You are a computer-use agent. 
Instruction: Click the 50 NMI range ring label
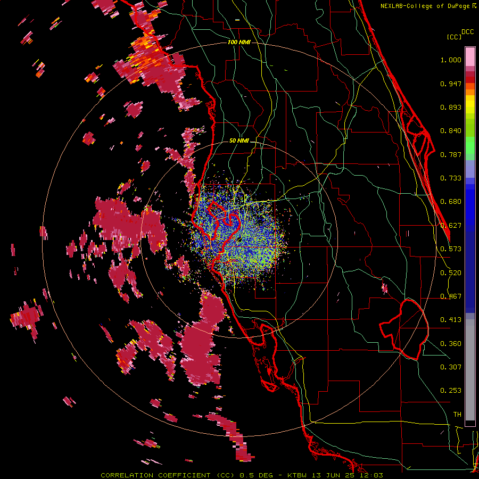tap(239, 141)
